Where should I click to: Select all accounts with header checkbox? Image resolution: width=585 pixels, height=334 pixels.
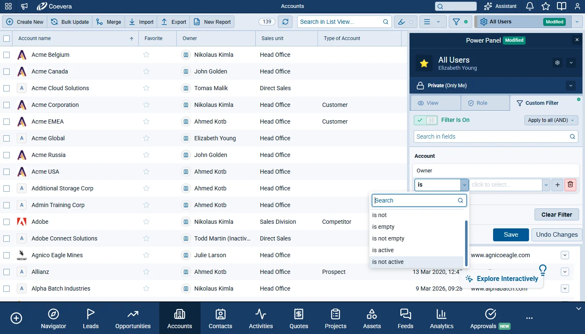pyautogui.click(x=7, y=38)
